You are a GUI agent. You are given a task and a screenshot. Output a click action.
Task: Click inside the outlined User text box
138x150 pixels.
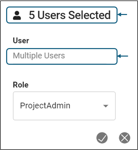point(62,56)
